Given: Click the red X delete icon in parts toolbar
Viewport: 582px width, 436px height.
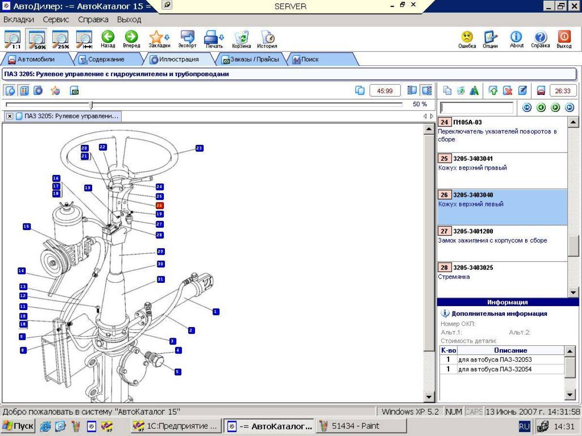Looking at the screenshot, I should tap(508, 91).
